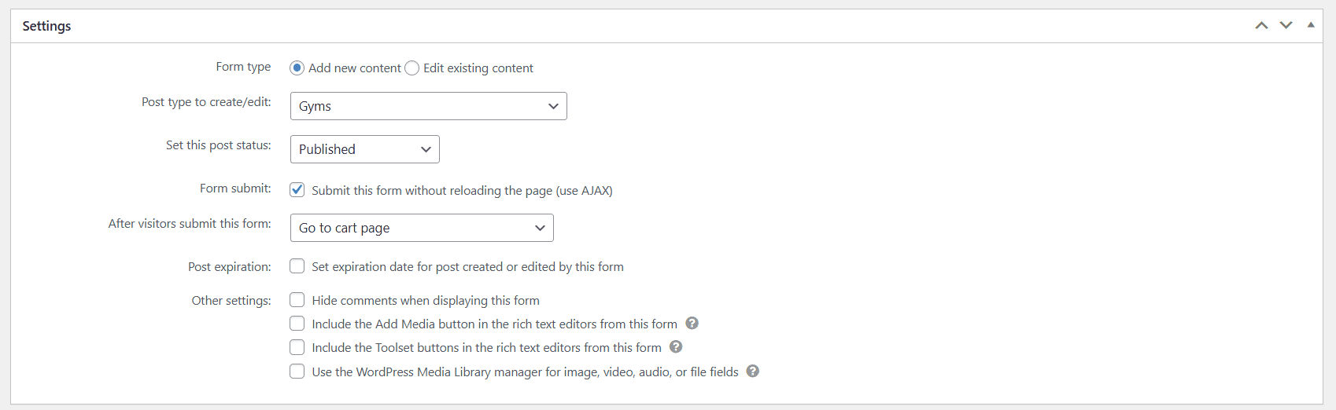Move the Settings panel up
The image size is (1336, 410).
pyautogui.click(x=1261, y=25)
